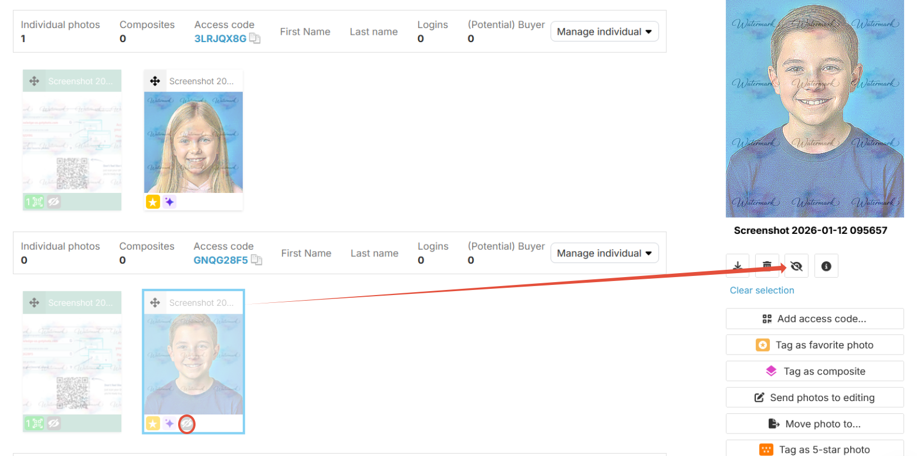Click (Potential) Buyer count in 3LRJQX8G row
The image size is (917, 456).
(x=471, y=39)
